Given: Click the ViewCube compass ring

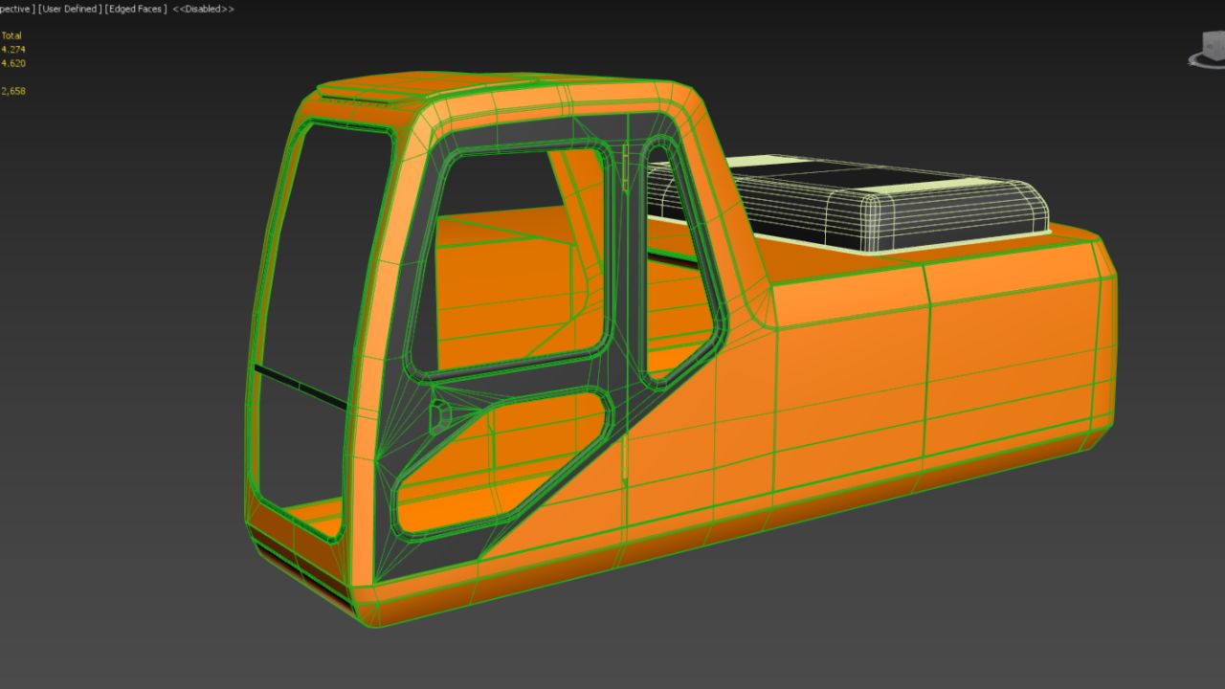Looking at the screenshot, I should [1198, 61].
